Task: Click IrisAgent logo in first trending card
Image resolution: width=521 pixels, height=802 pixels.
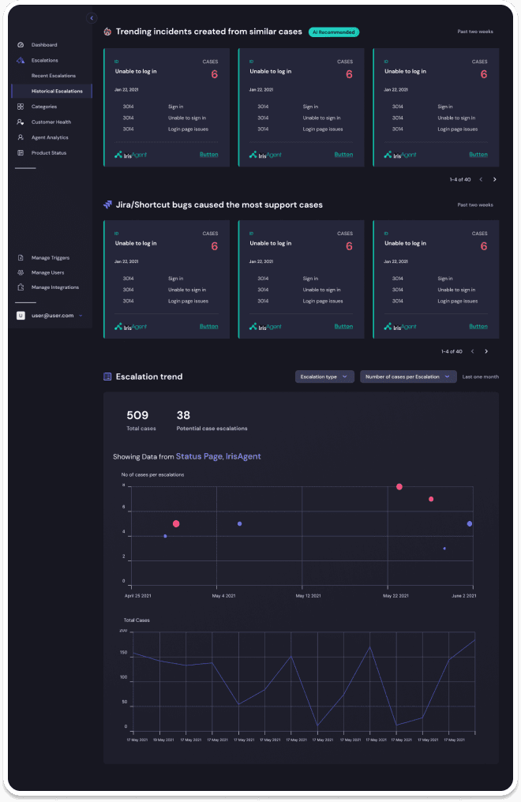Action: tap(130, 155)
